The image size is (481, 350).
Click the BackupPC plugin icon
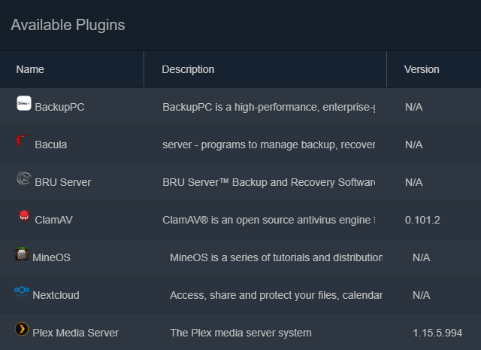24,103
